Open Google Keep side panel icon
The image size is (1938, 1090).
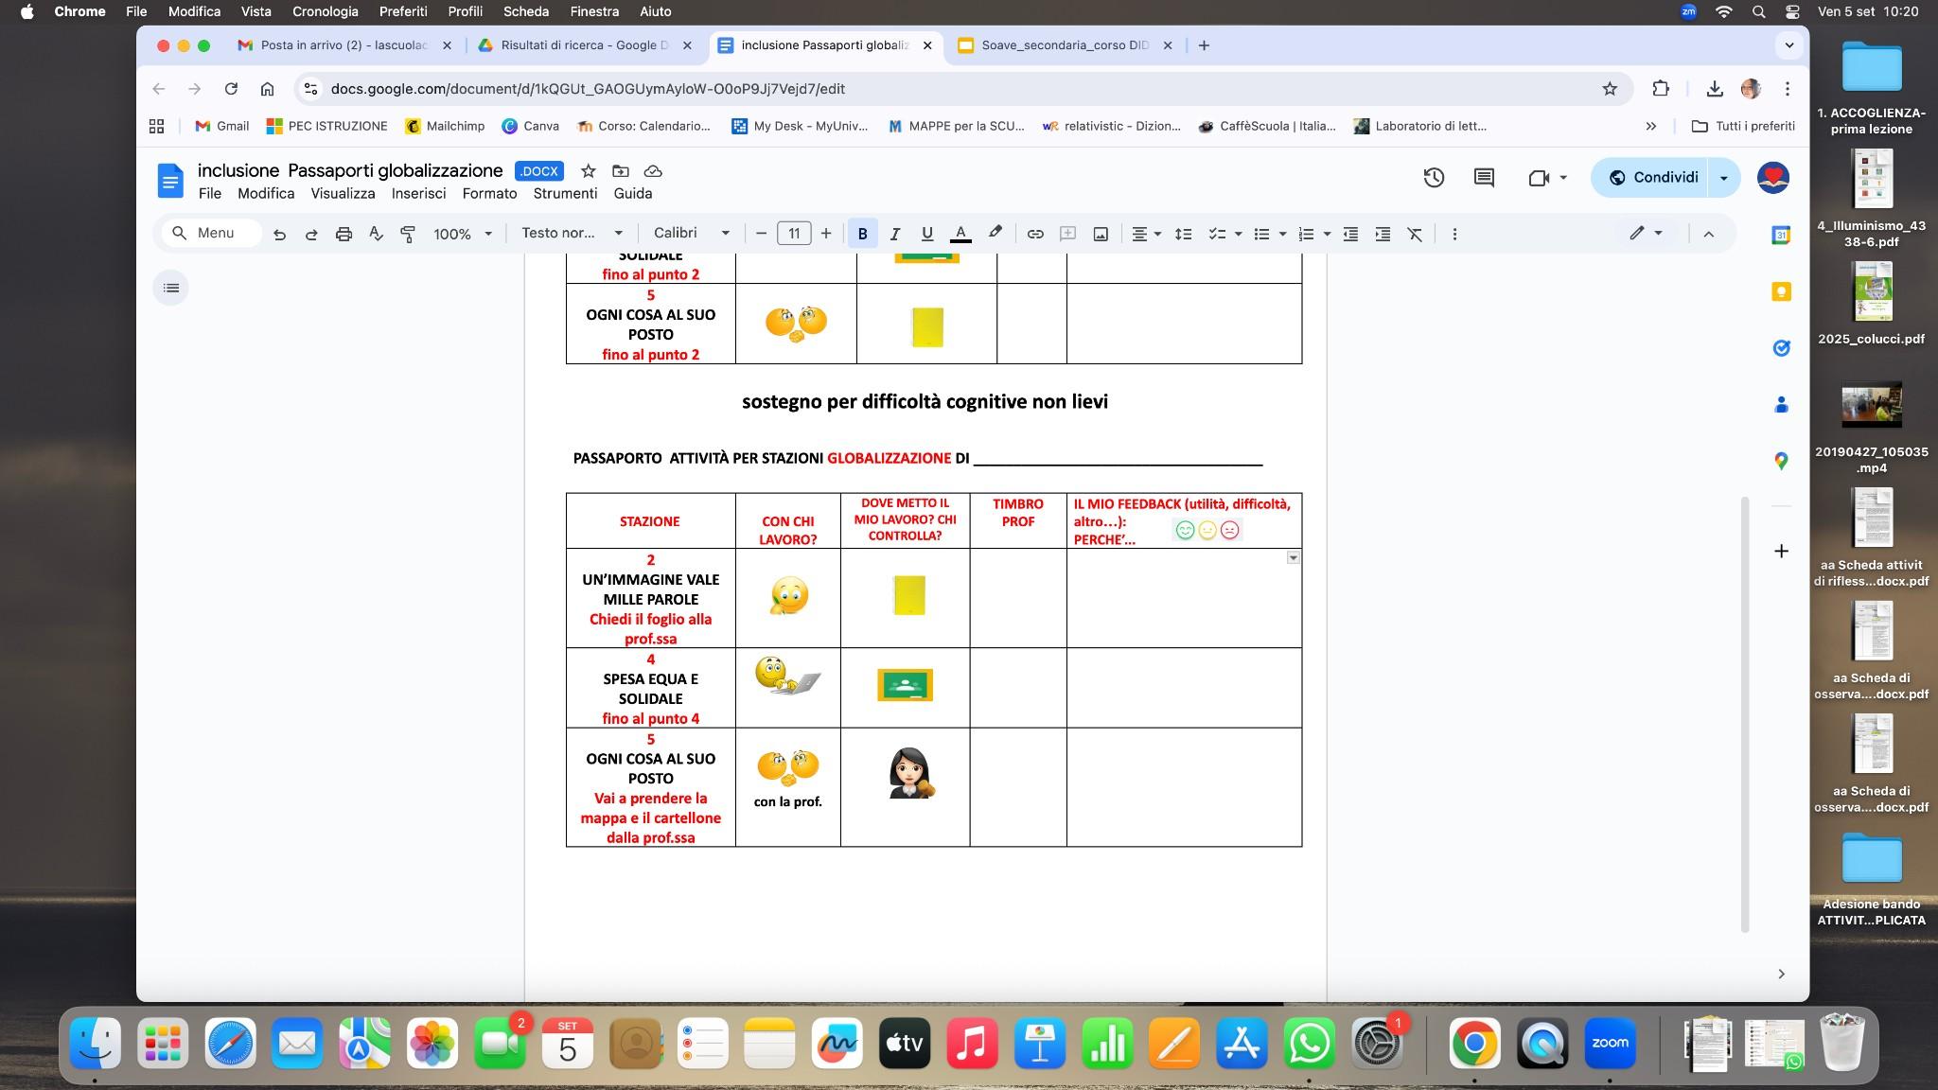tap(1781, 292)
